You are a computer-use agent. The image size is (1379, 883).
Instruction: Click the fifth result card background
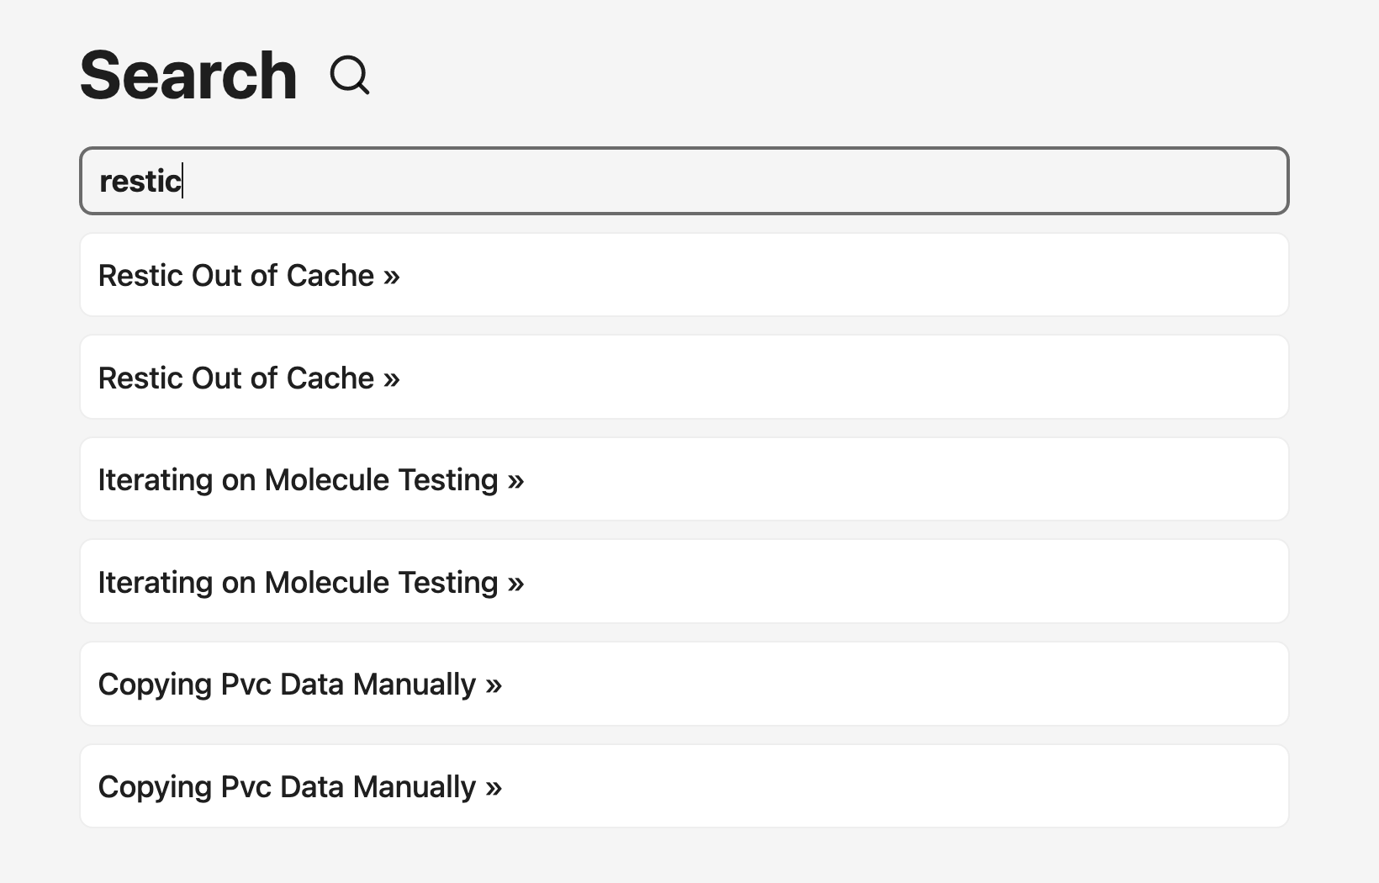coord(841,684)
